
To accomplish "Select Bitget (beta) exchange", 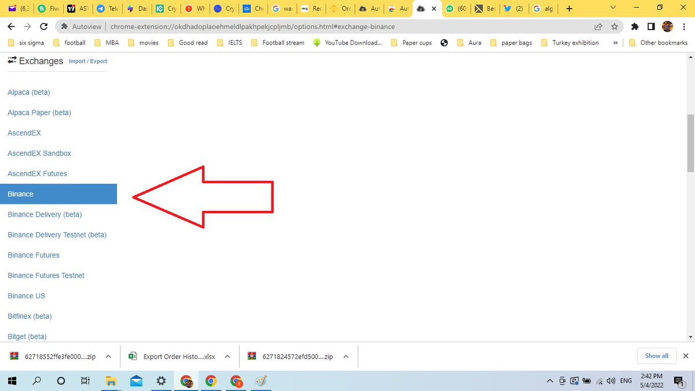I will [x=27, y=337].
